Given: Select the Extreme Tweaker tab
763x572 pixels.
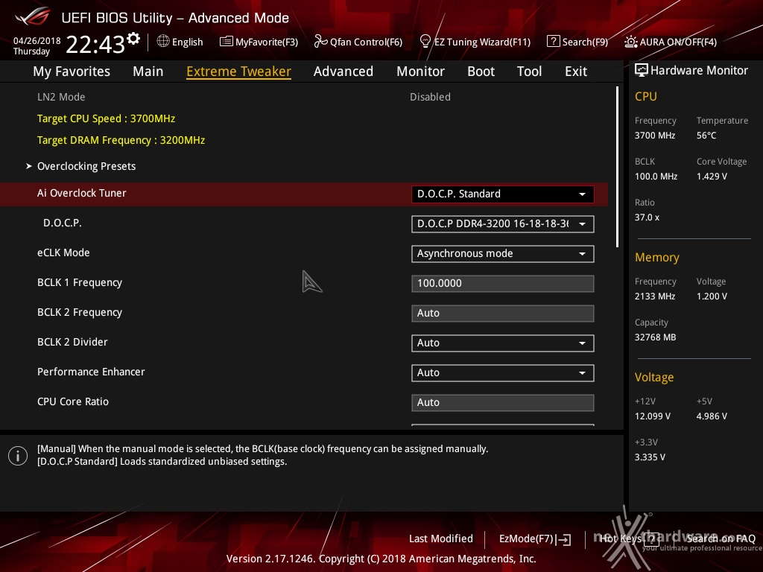Looking at the screenshot, I should 238,71.
